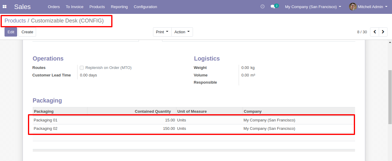The width and height of the screenshot is (392, 161).
Task: Open Mitchell Admin user menu
Action: click(x=368, y=7)
